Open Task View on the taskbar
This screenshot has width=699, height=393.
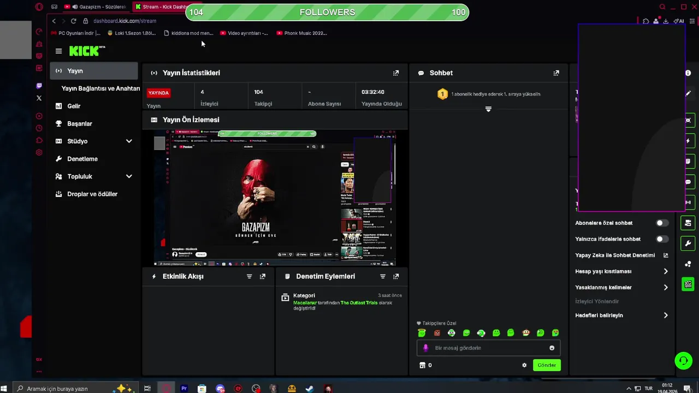pyautogui.click(x=147, y=389)
